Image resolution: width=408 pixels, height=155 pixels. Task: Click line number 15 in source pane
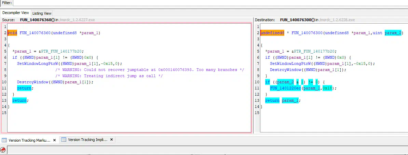click(4, 113)
